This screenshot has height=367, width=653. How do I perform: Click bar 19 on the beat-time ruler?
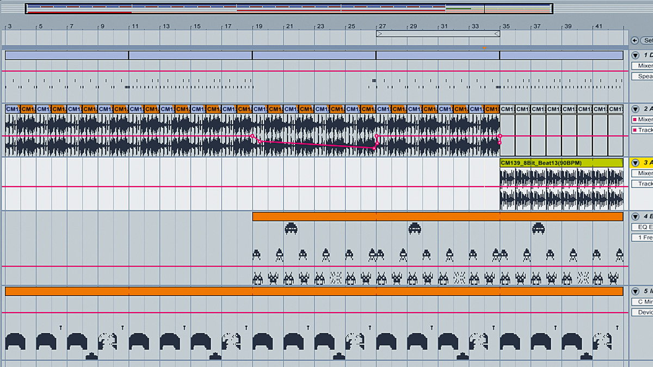[x=259, y=26]
